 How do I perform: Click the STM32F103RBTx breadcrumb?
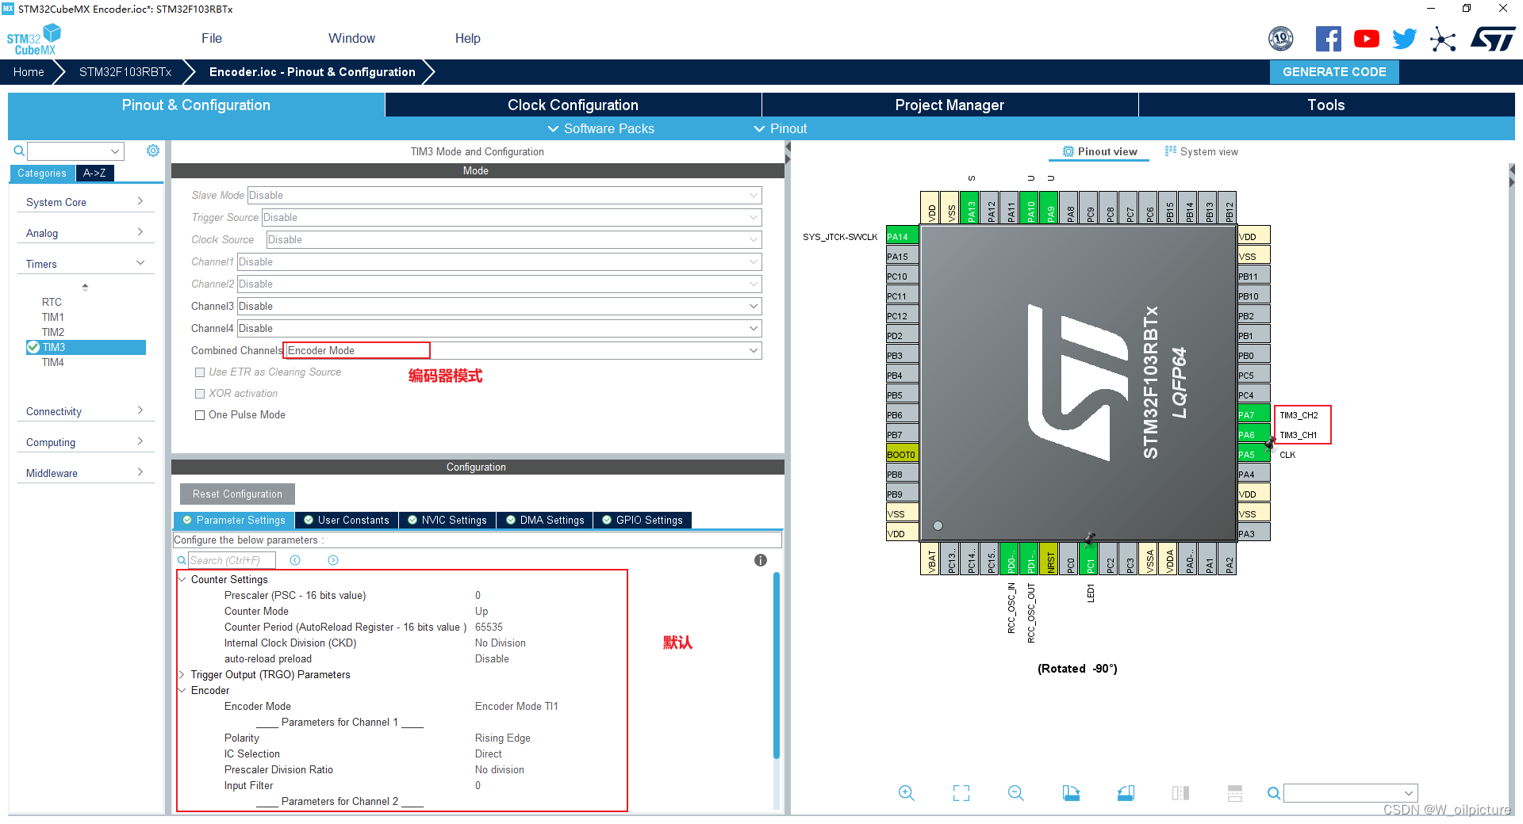click(125, 71)
